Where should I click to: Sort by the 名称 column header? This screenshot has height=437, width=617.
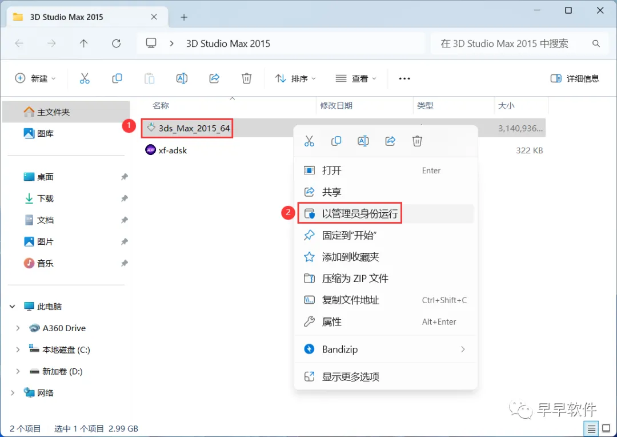161,106
